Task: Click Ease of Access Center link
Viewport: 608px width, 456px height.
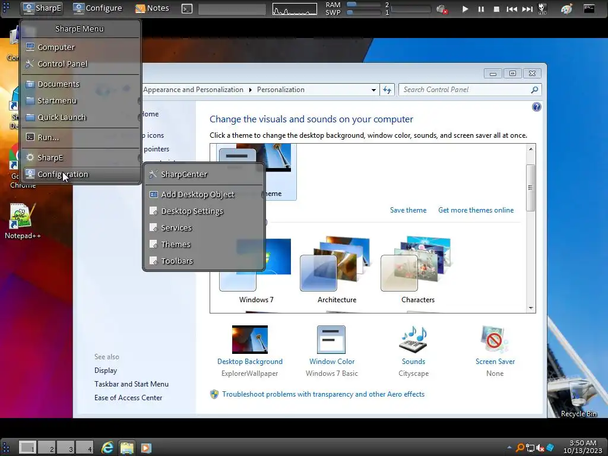Action: [x=128, y=398]
